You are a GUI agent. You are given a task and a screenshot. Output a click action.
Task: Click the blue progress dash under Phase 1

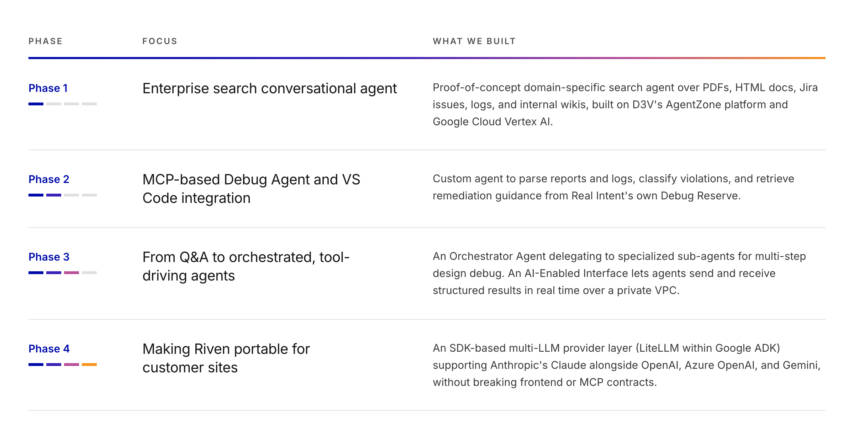36,104
